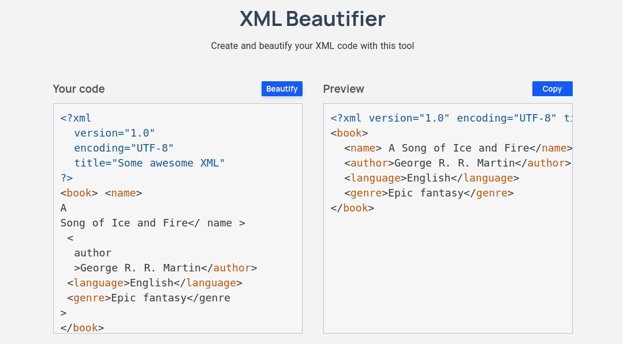This screenshot has width=623, height=344.
Task: Click '>George R. R. Martin</author>' in editor
Action: [x=165, y=268]
